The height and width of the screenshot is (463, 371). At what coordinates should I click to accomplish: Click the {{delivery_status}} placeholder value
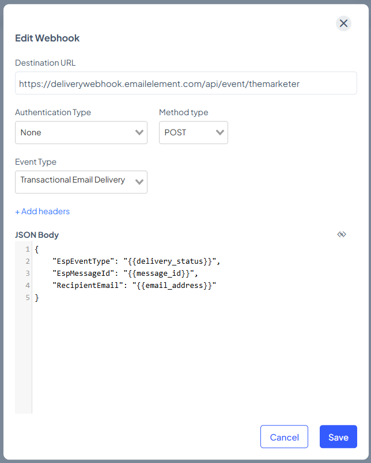point(172,261)
